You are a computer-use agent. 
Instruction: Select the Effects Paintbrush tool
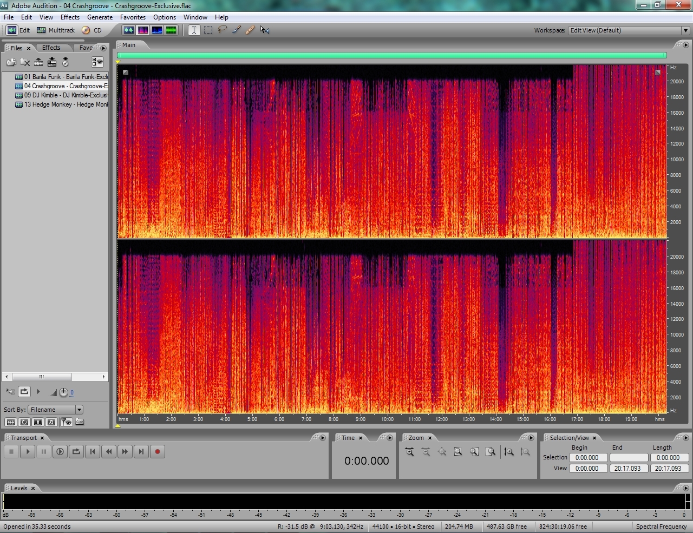click(x=237, y=30)
